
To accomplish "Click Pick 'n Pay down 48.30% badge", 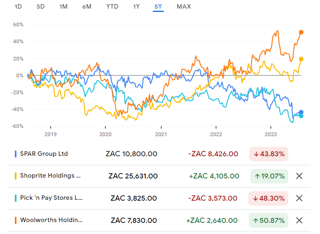I will point(268,198).
